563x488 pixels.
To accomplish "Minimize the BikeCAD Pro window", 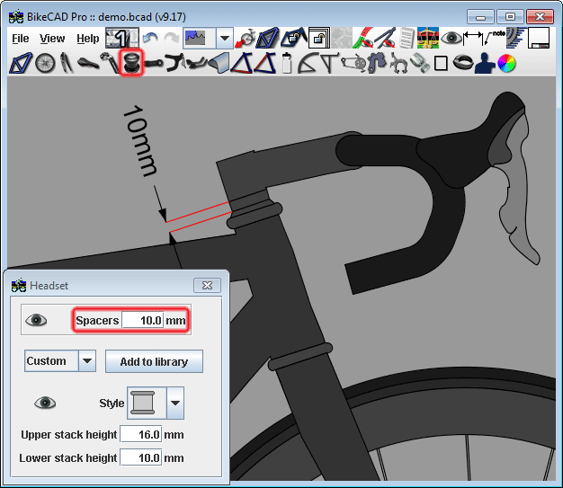I will [x=481, y=16].
